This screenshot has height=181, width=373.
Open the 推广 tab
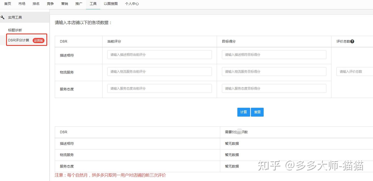pos(79,4)
